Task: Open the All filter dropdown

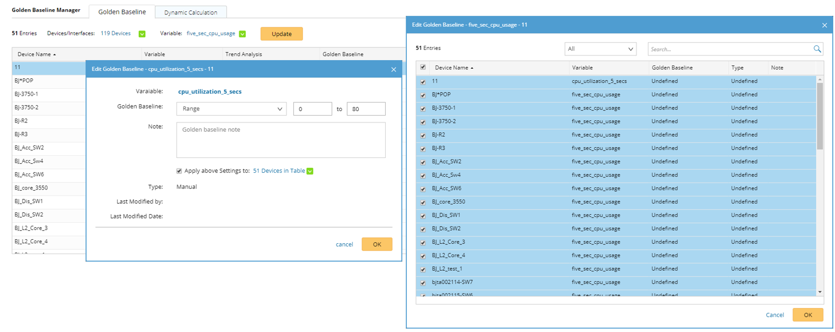Action: pyautogui.click(x=600, y=49)
